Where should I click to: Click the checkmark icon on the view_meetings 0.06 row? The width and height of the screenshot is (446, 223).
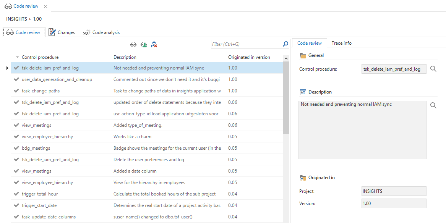16,125
